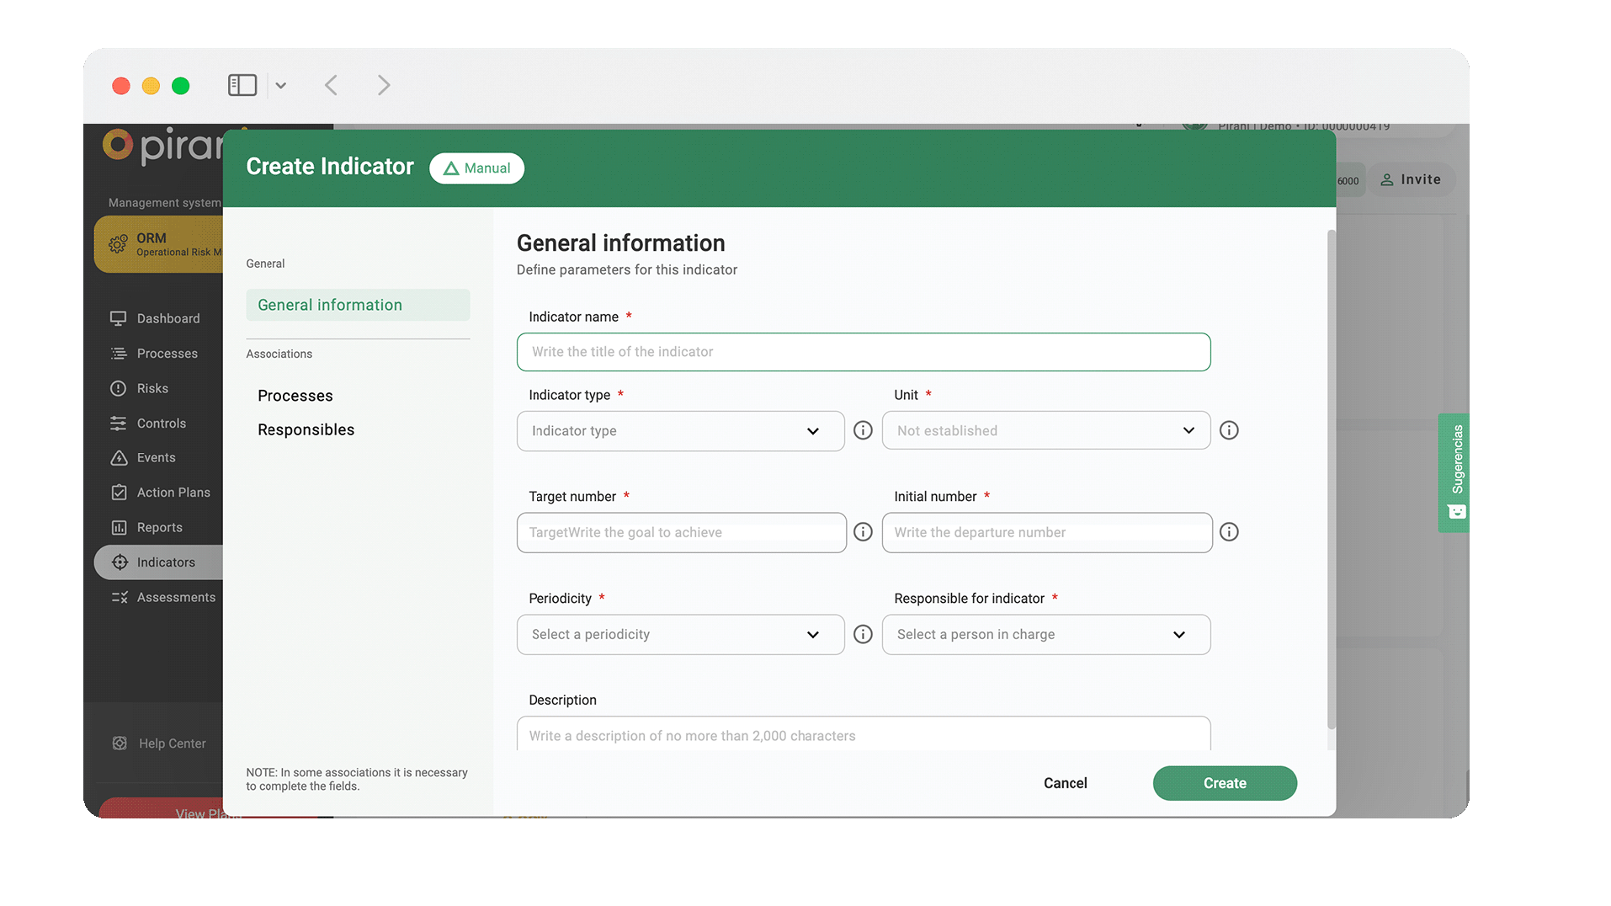The height and width of the screenshot is (906, 1611).
Task: Click the Indicators target icon
Action: tap(120, 562)
